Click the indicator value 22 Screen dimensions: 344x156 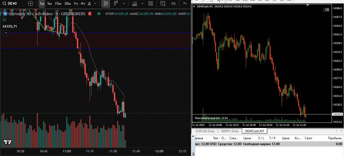point(4,20)
